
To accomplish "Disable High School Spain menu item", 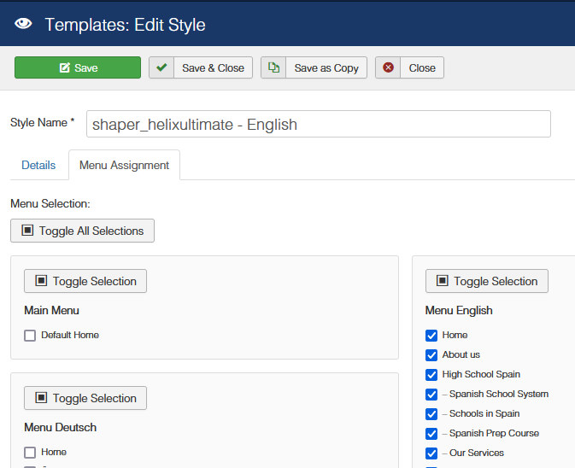I will point(431,375).
